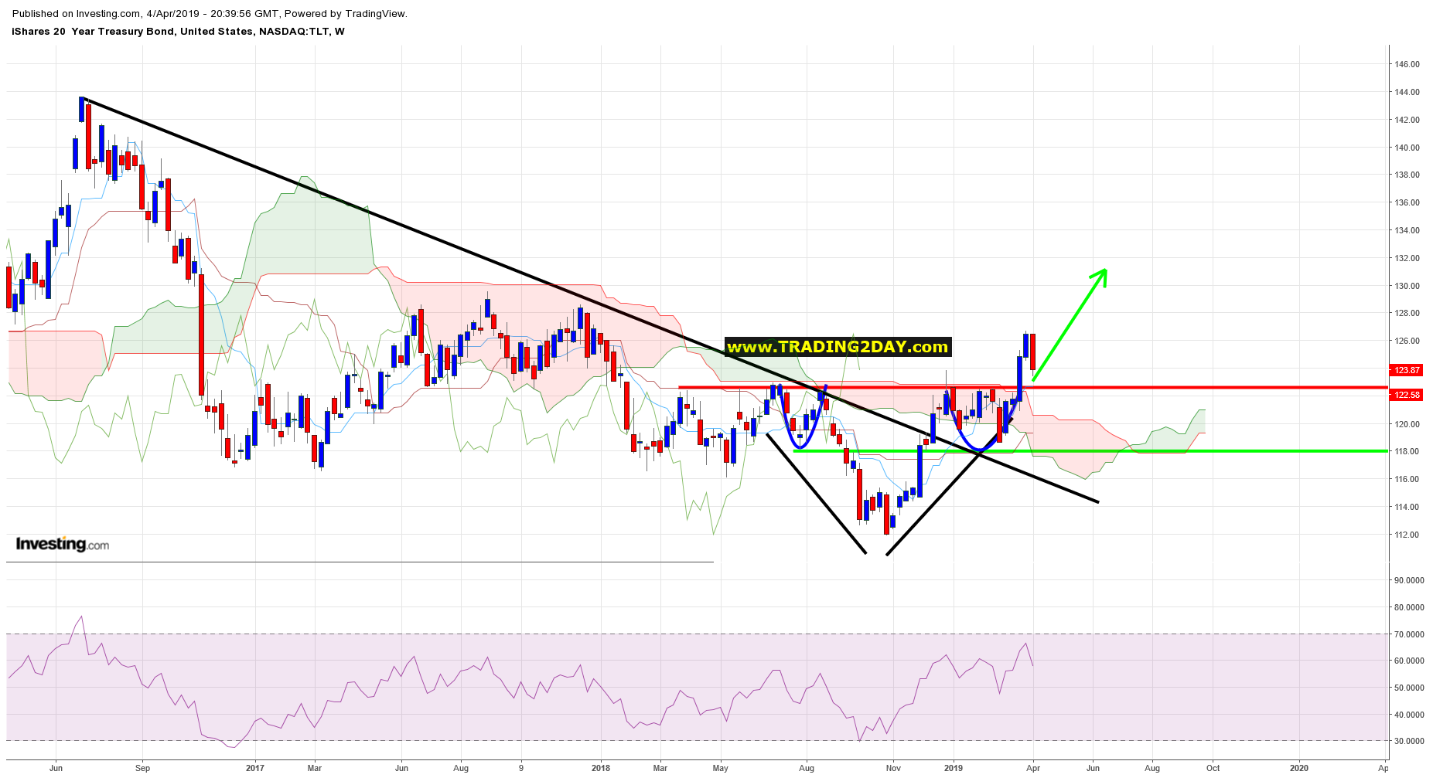Click the published date header line
The image size is (1433, 778).
click(x=210, y=13)
